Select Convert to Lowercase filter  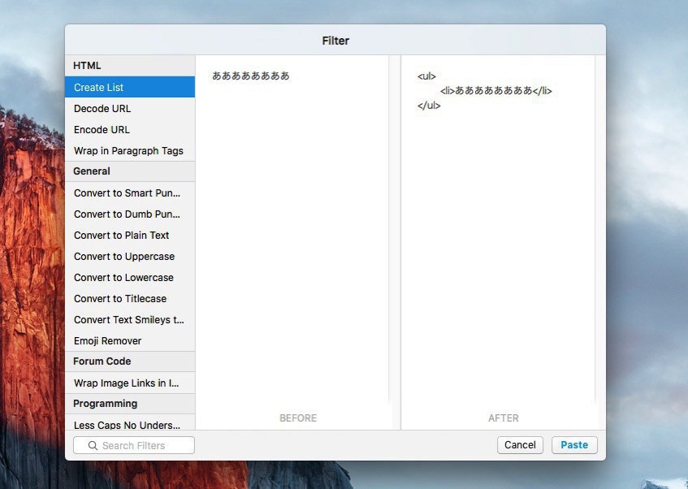[x=130, y=277]
